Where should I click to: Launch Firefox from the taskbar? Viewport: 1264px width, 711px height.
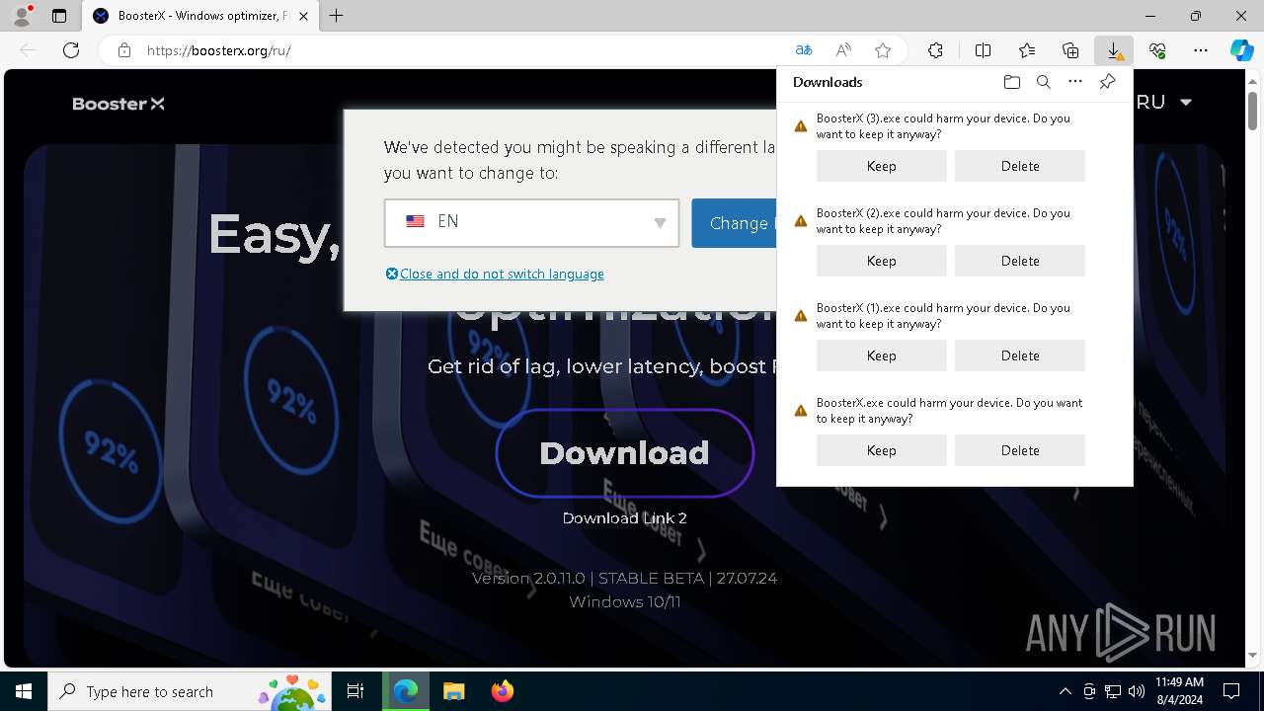click(x=502, y=691)
